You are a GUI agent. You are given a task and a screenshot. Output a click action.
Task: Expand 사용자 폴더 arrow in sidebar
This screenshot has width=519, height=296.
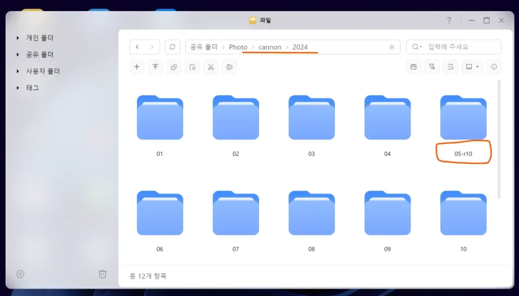18,71
